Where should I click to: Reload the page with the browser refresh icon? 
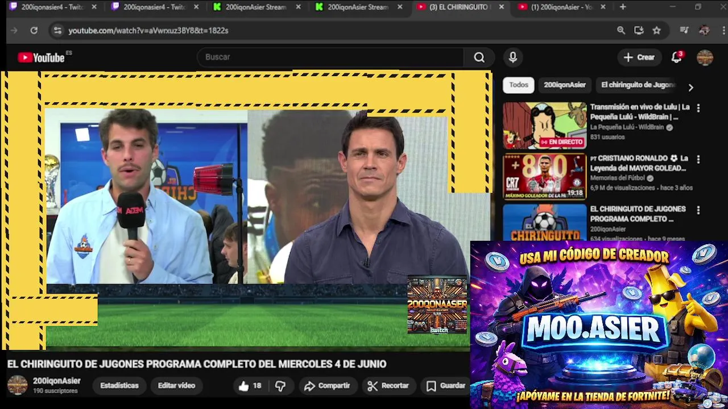pyautogui.click(x=34, y=31)
